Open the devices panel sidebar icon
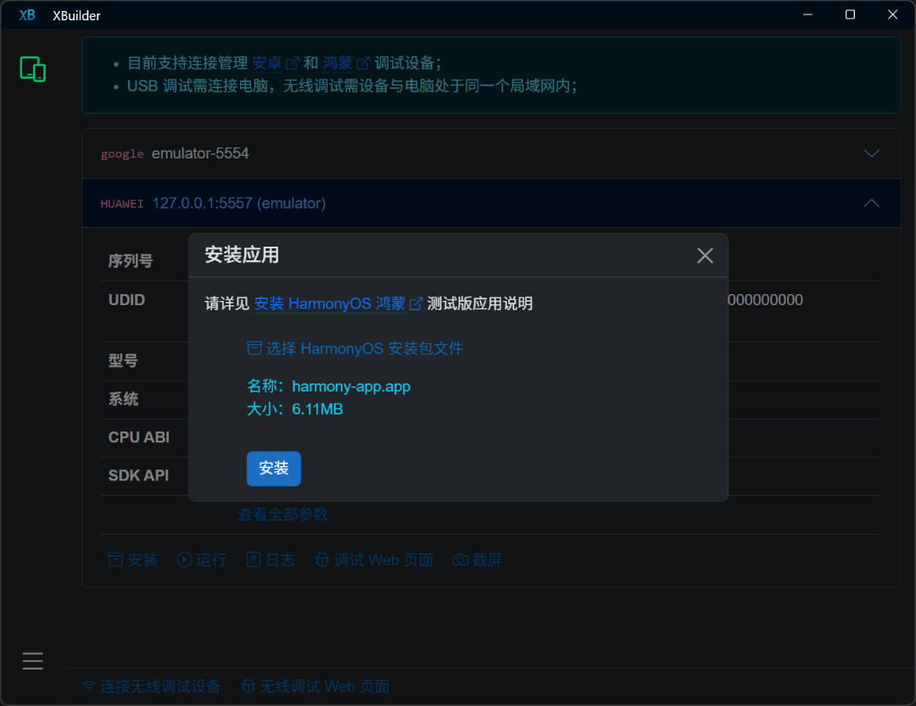The height and width of the screenshot is (706, 916). tap(33, 69)
